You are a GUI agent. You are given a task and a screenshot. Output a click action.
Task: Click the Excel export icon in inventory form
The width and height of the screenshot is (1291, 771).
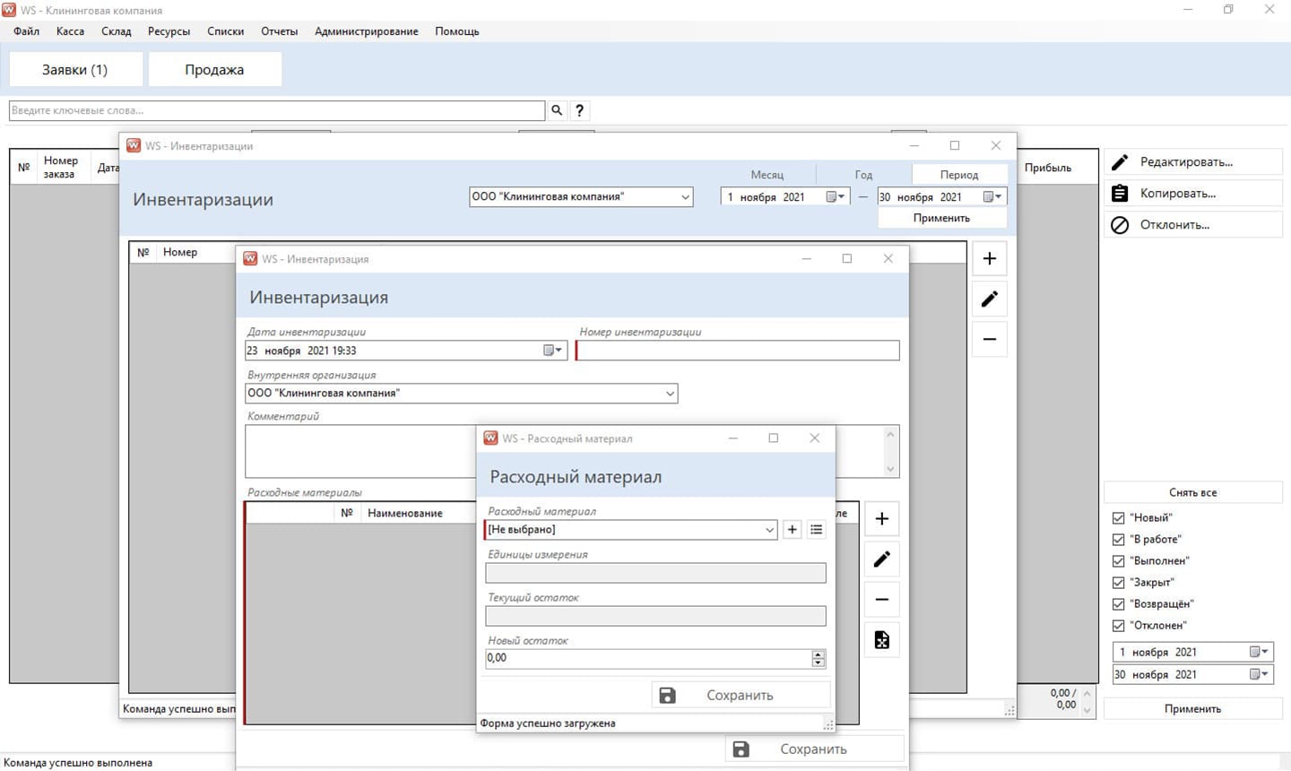[881, 640]
